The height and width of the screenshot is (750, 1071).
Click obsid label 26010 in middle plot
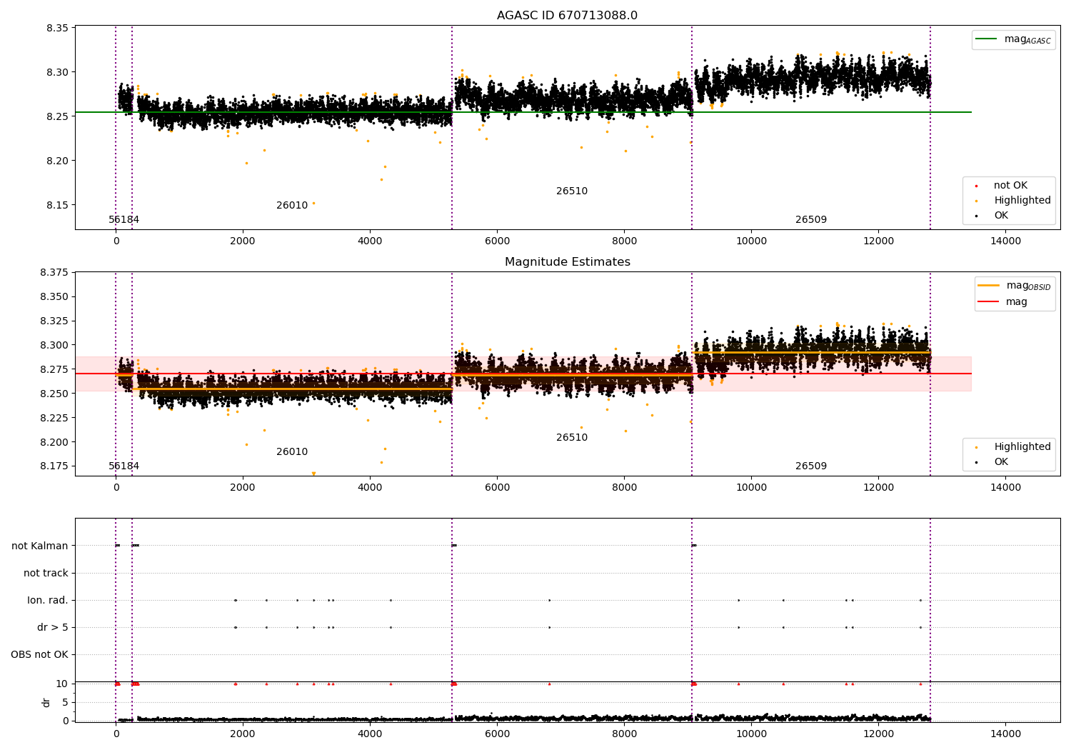click(292, 452)
